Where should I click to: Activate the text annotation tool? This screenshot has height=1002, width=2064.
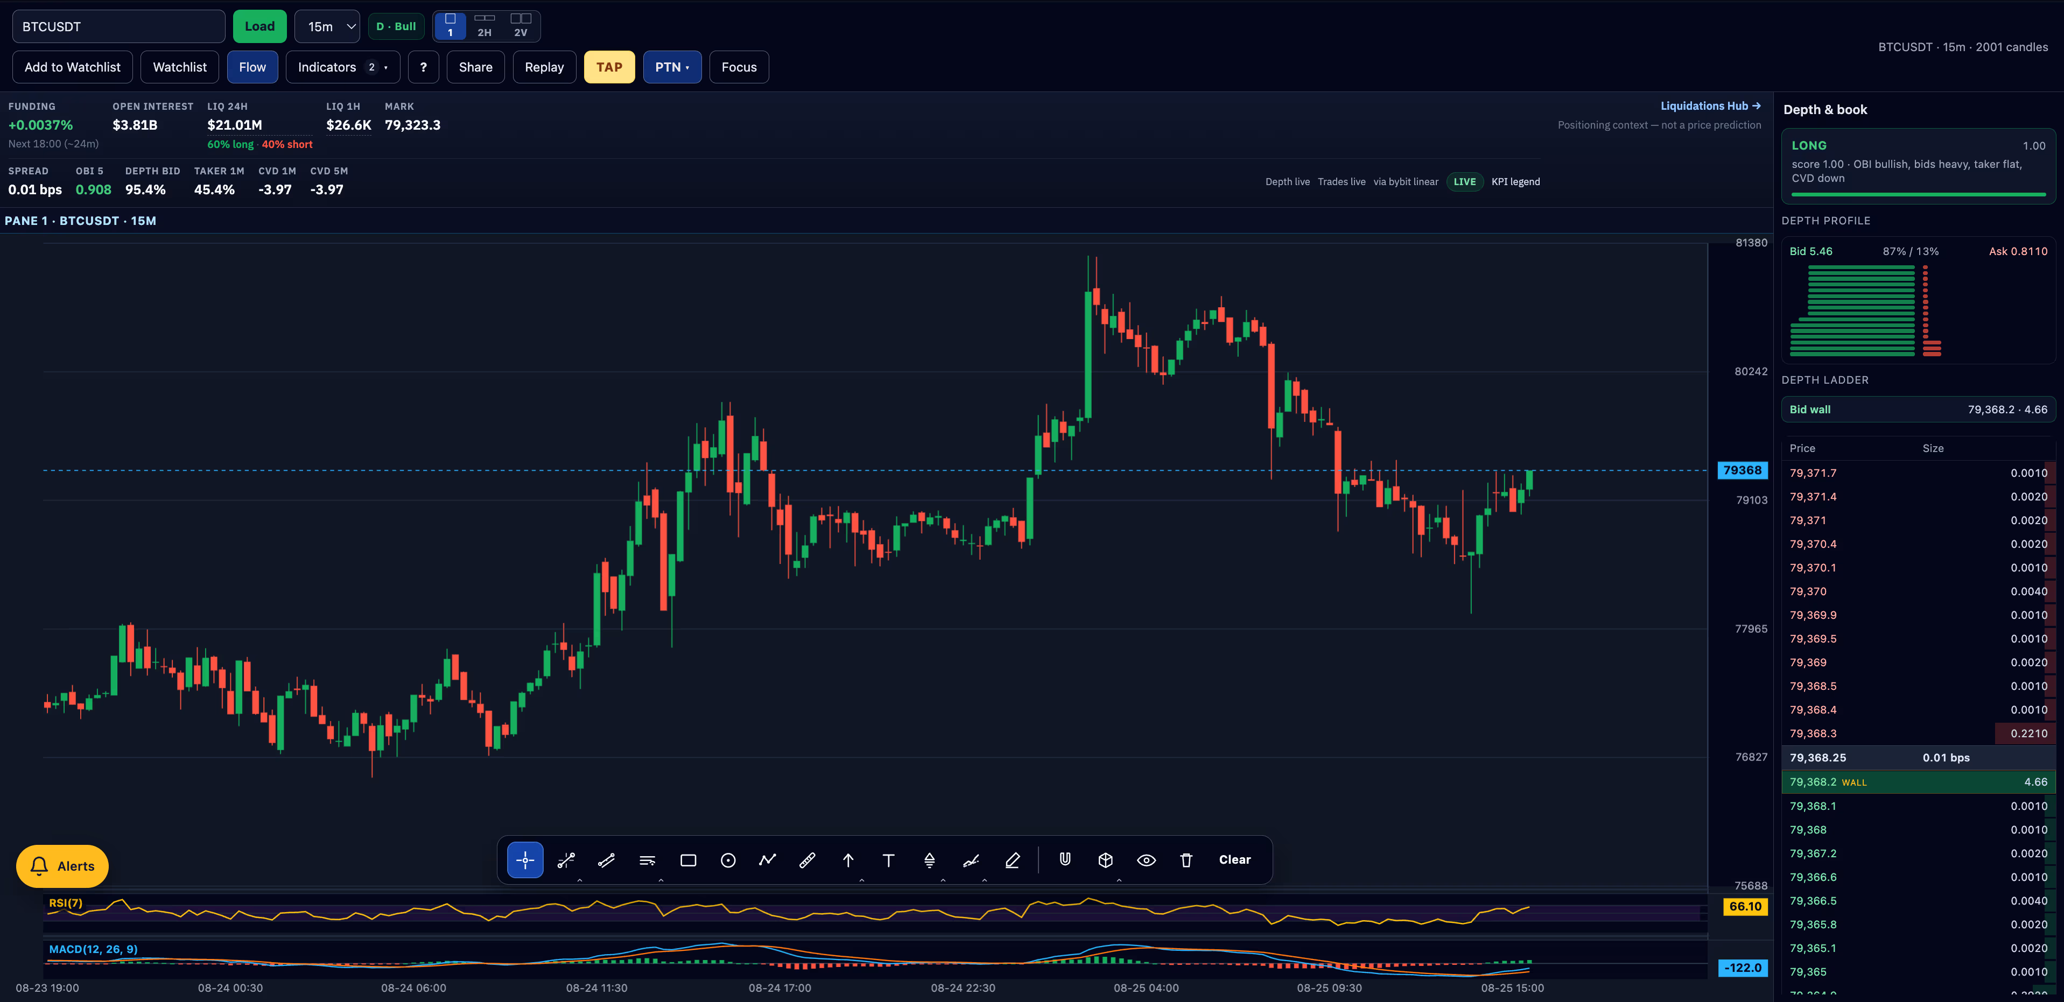889,859
